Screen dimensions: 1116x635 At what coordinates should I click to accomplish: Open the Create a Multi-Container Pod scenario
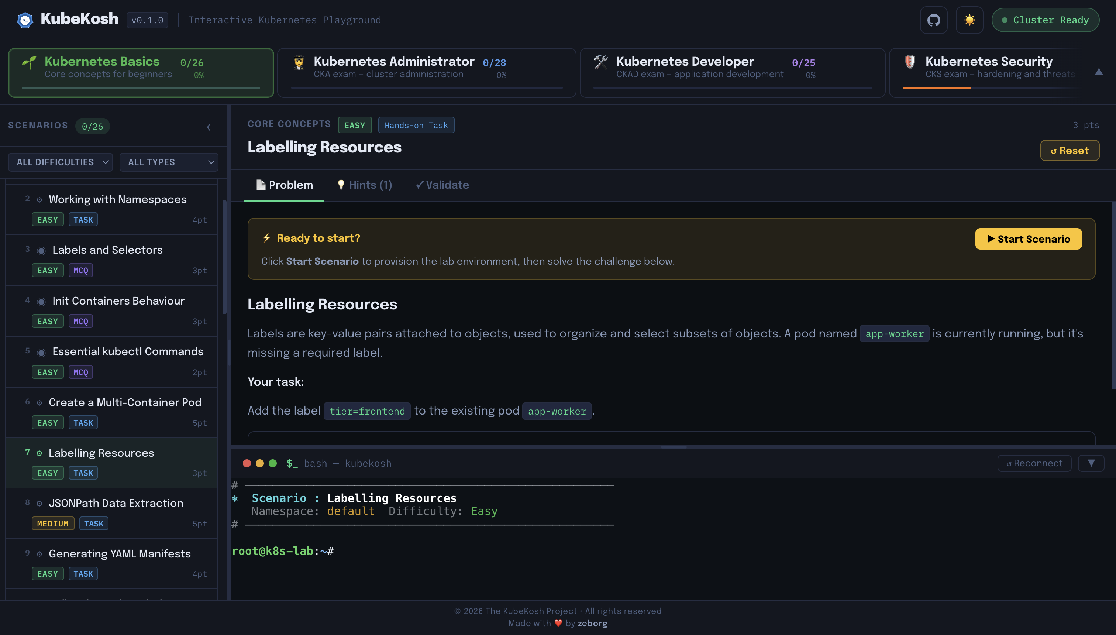click(111, 412)
